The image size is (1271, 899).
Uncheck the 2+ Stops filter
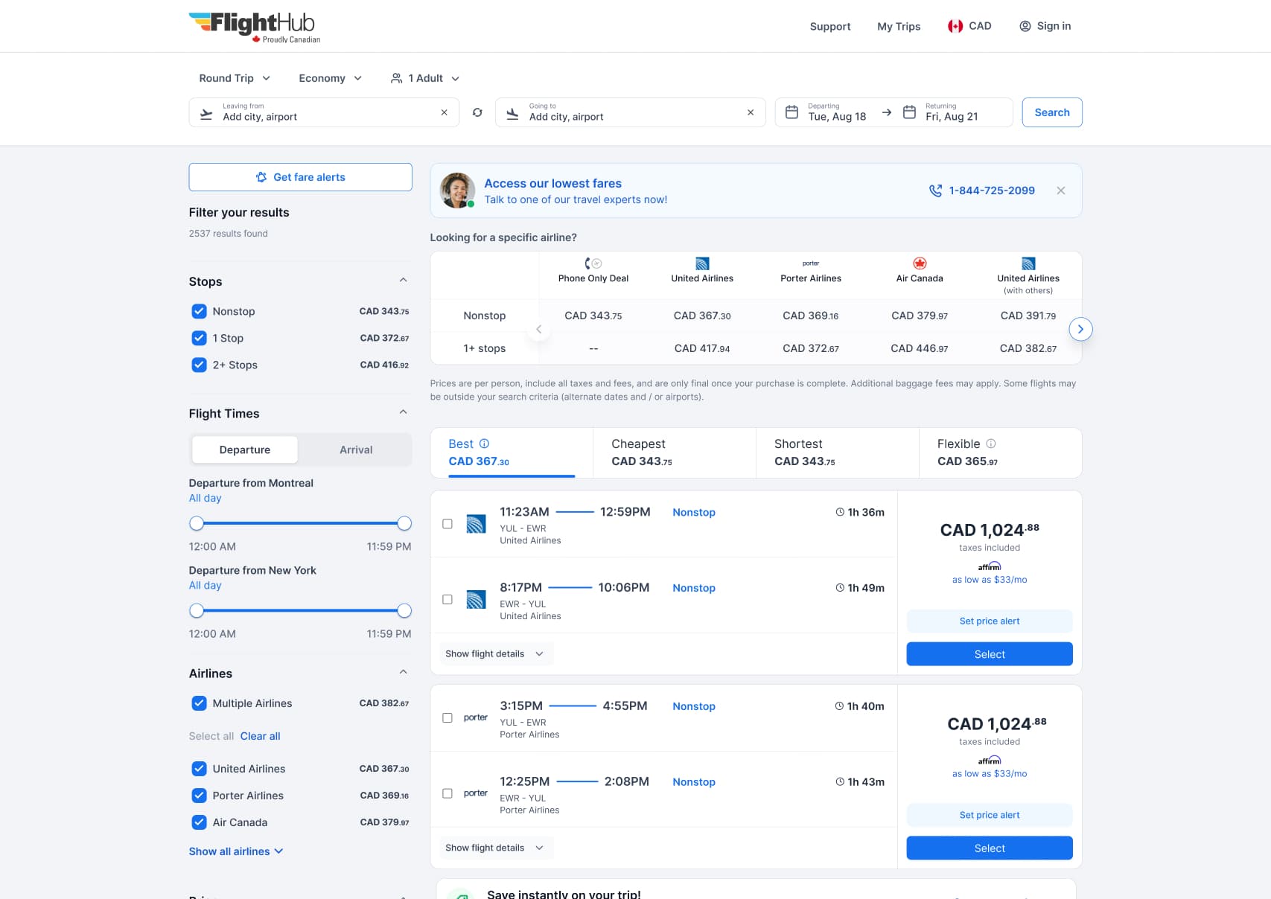point(199,365)
